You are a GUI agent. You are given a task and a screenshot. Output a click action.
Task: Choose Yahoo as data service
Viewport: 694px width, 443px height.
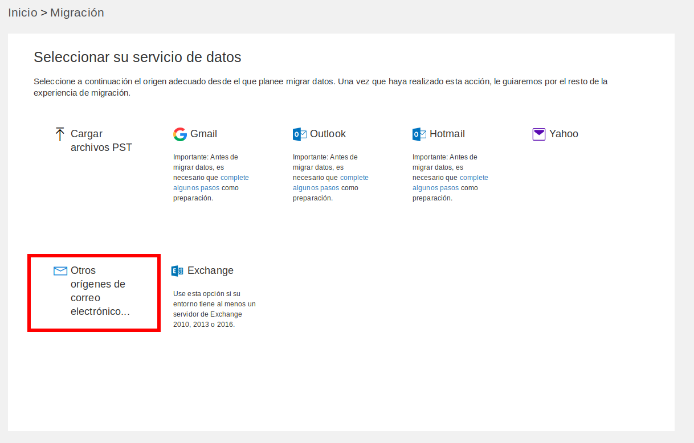564,134
